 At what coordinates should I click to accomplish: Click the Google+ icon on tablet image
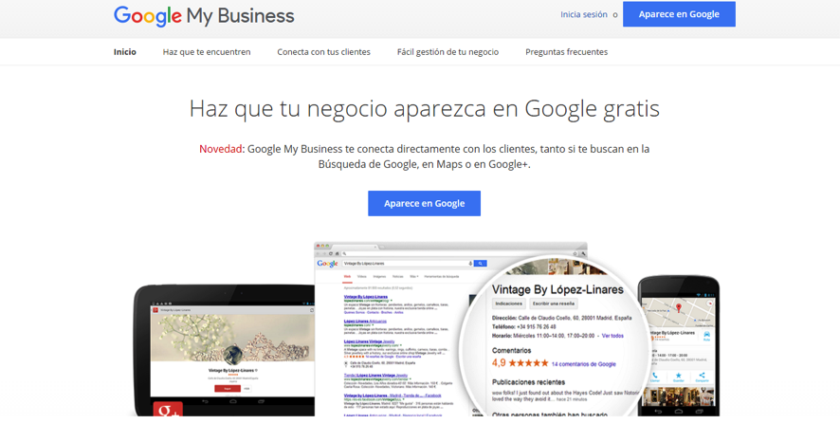(168, 409)
